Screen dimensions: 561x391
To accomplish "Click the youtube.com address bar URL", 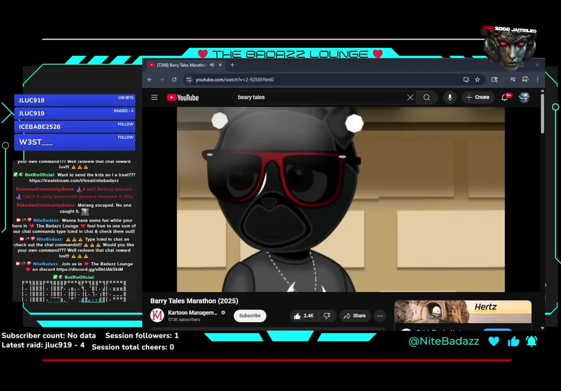I will point(234,79).
